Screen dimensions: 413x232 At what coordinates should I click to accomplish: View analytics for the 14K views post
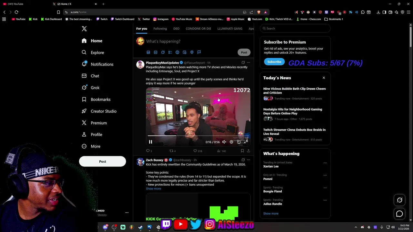point(221,151)
